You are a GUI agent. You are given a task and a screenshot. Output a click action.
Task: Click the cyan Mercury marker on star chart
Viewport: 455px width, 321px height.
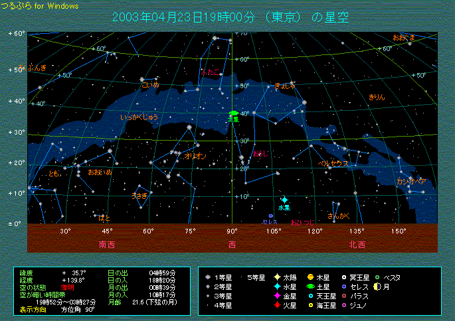coord(284,200)
